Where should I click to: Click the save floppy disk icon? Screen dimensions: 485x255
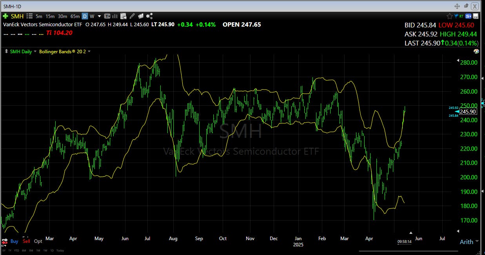[x=476, y=16]
